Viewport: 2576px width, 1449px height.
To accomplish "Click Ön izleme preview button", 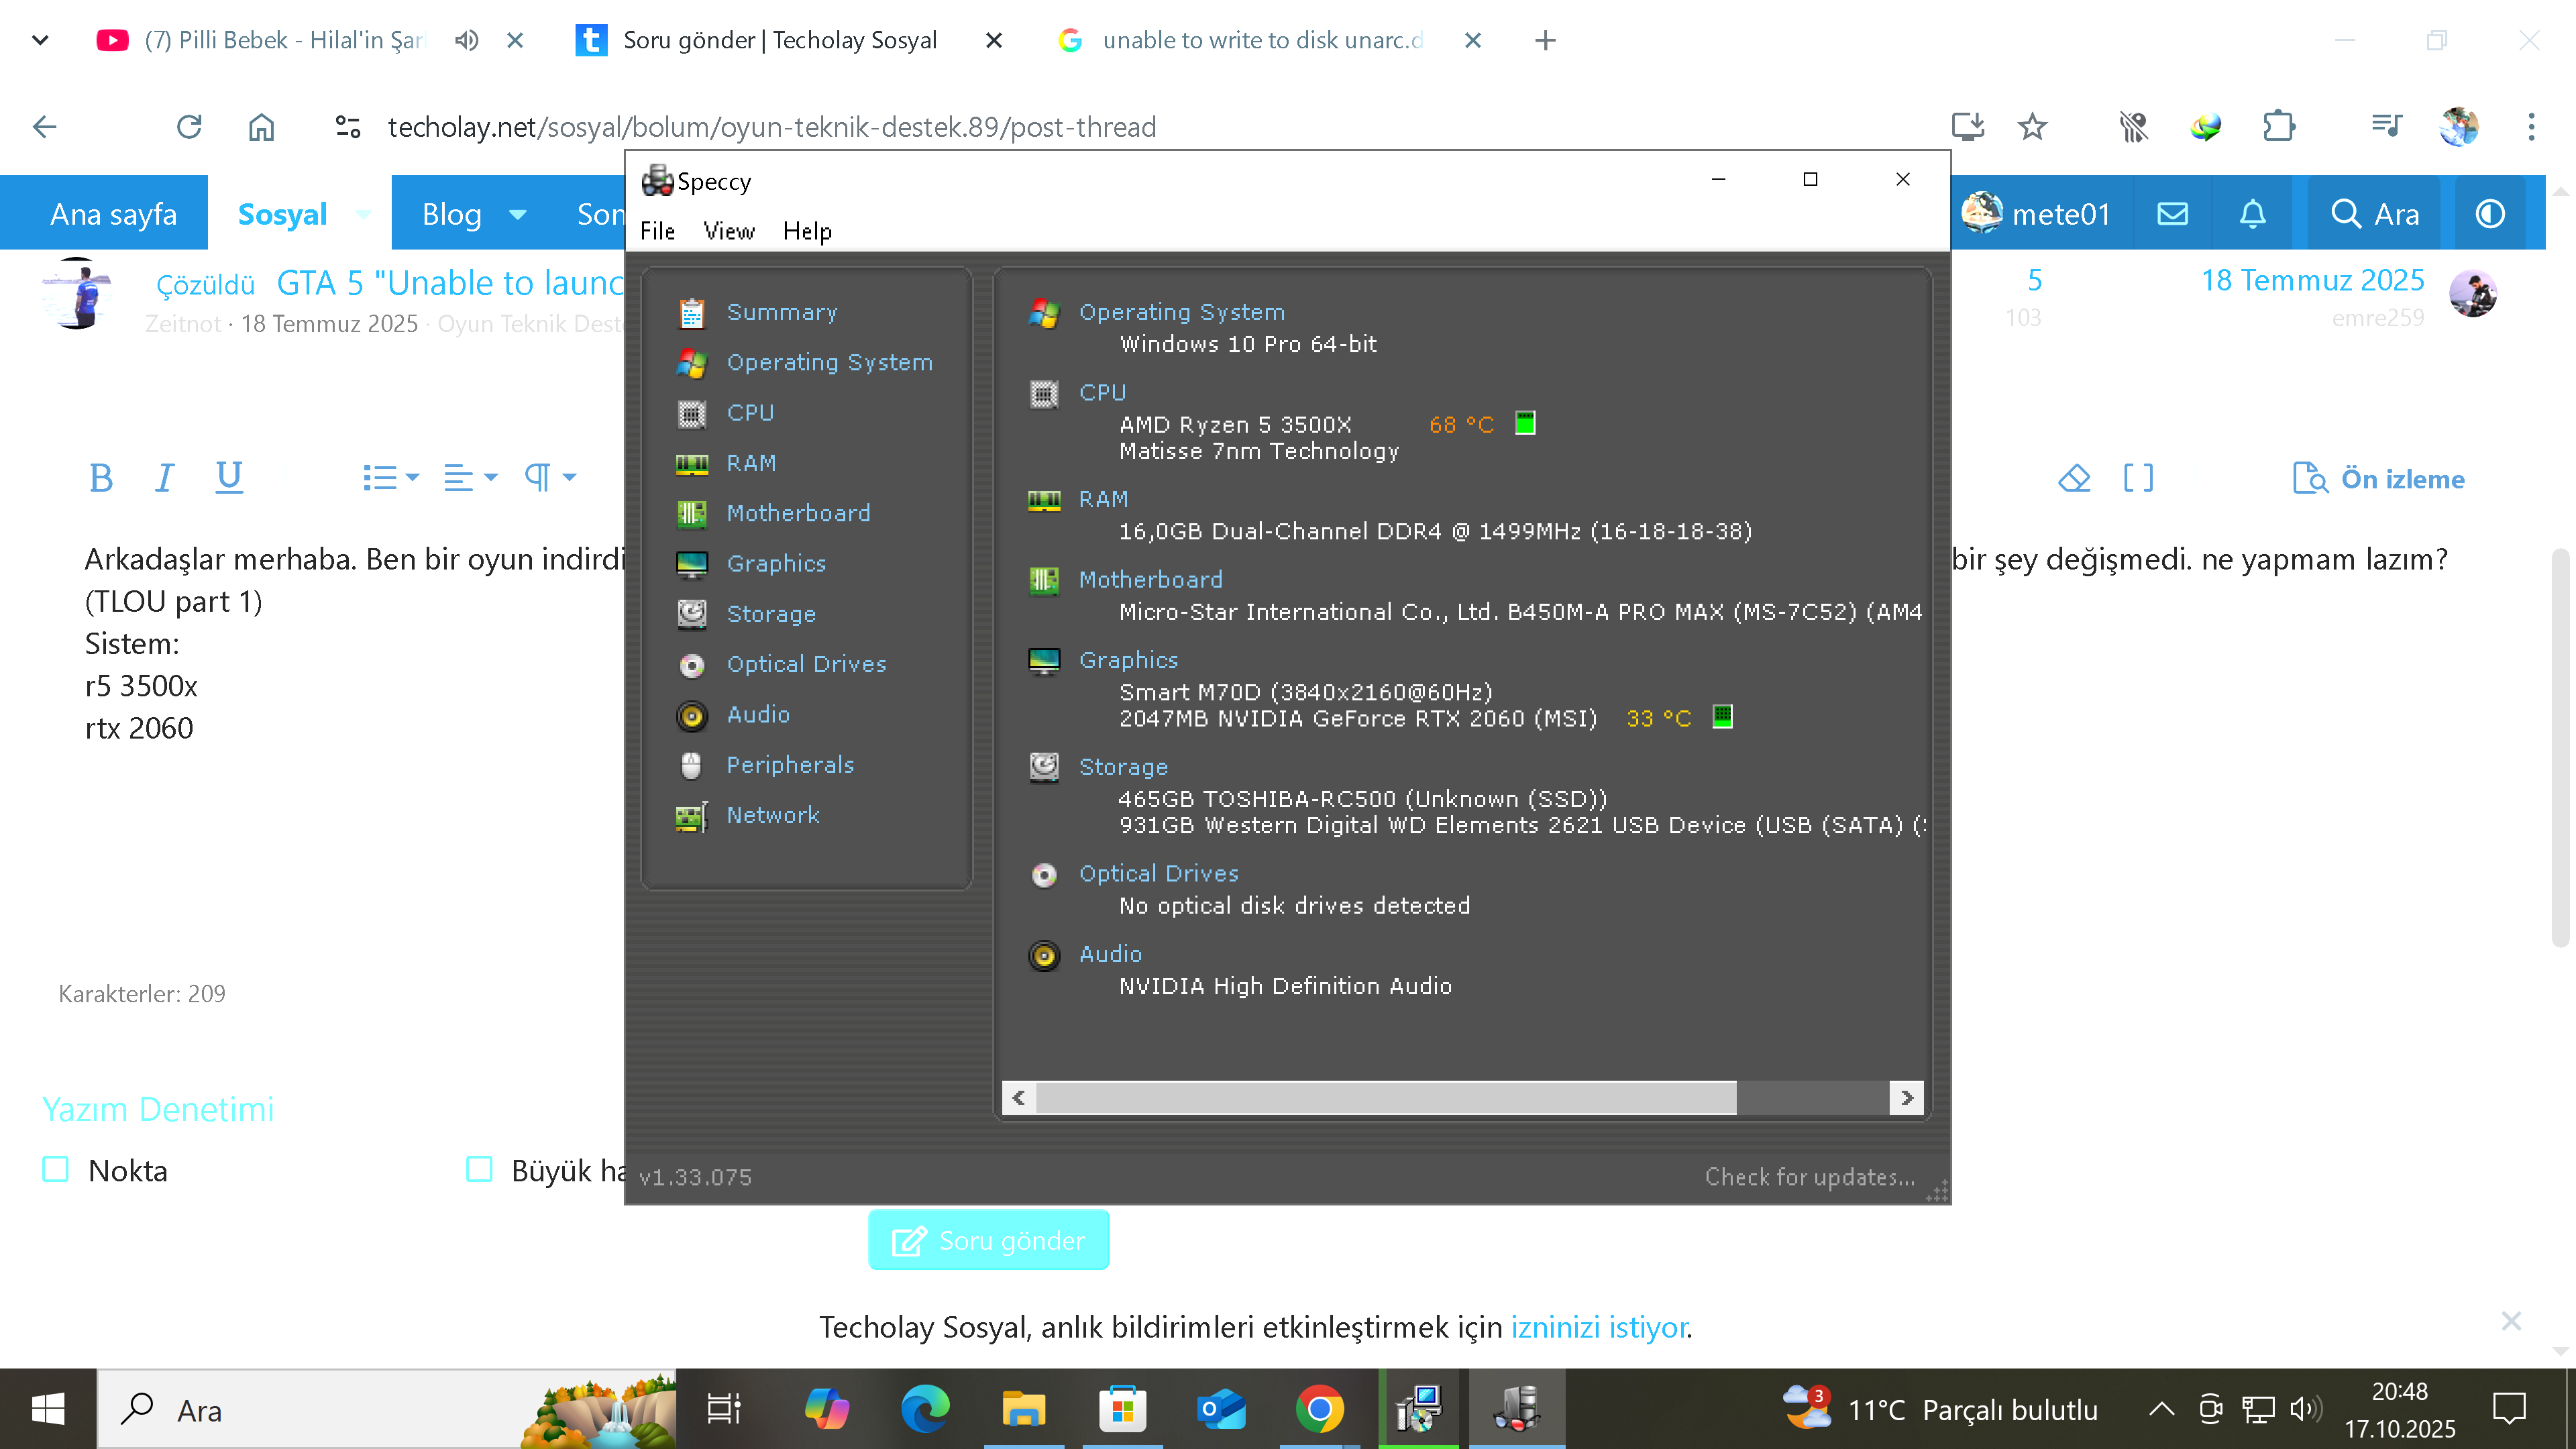I will tap(2378, 479).
